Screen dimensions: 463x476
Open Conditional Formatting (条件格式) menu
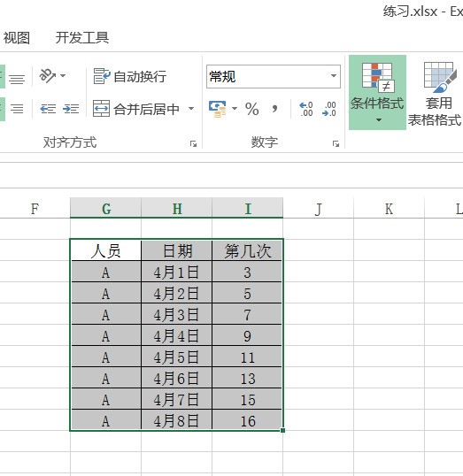pos(377,92)
